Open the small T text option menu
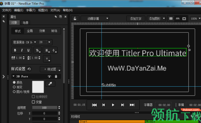 tap(47, 59)
